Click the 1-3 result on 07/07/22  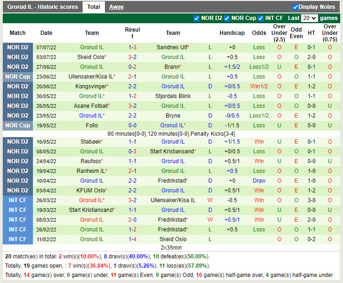coord(132,47)
